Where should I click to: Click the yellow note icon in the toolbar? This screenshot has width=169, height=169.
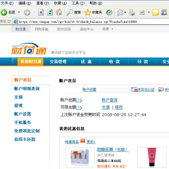point(156,12)
